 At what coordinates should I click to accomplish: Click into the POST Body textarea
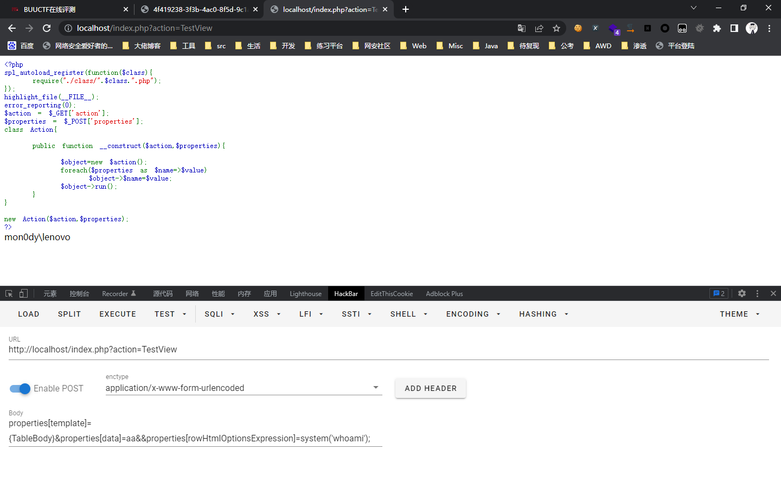195,431
